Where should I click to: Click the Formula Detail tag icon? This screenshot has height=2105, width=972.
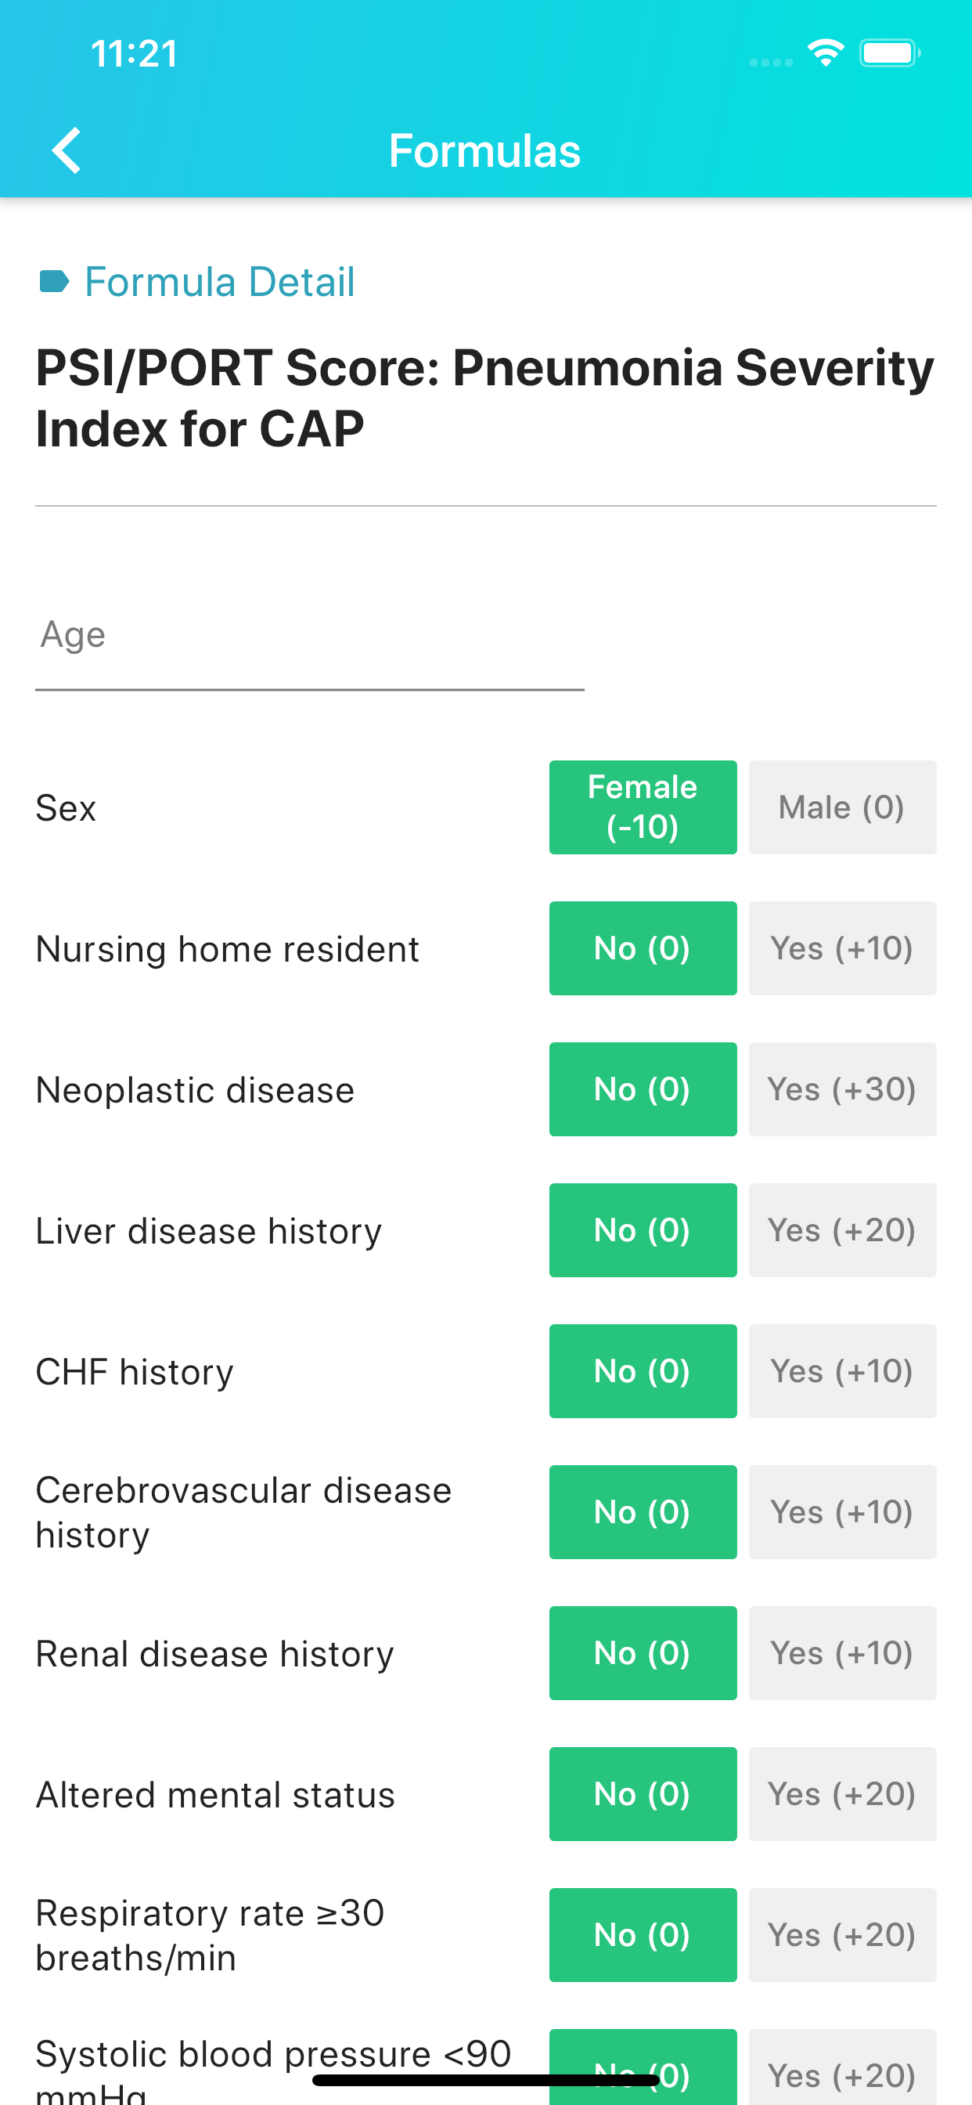pyautogui.click(x=54, y=281)
